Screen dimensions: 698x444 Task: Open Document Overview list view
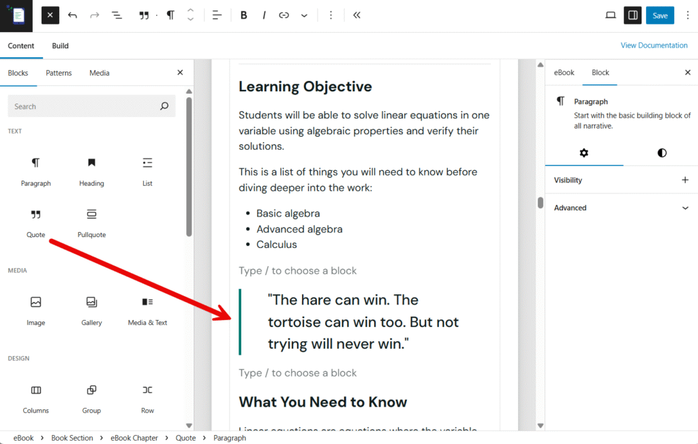(117, 15)
